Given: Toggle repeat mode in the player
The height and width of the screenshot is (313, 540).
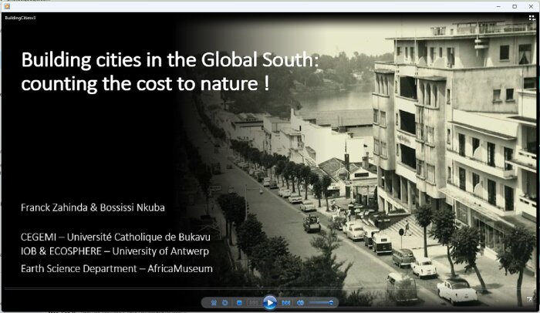Looking at the screenshot, I should [x=225, y=303].
